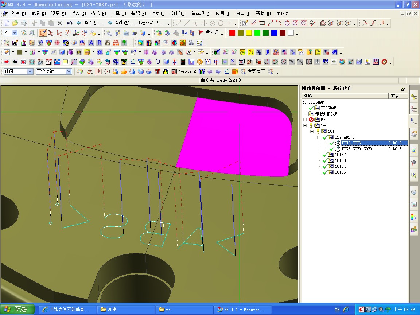Pick the yellow color swatch
Viewport: 420px width, 315px height.
click(x=249, y=33)
